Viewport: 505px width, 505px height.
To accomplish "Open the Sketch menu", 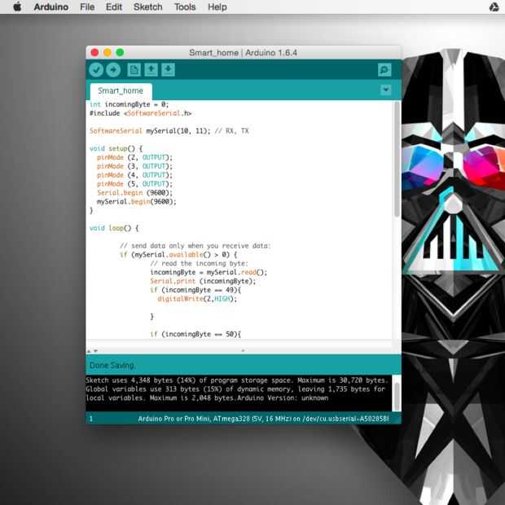I will pyautogui.click(x=148, y=7).
